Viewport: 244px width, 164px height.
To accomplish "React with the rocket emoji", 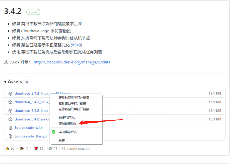I will click(53, 148).
